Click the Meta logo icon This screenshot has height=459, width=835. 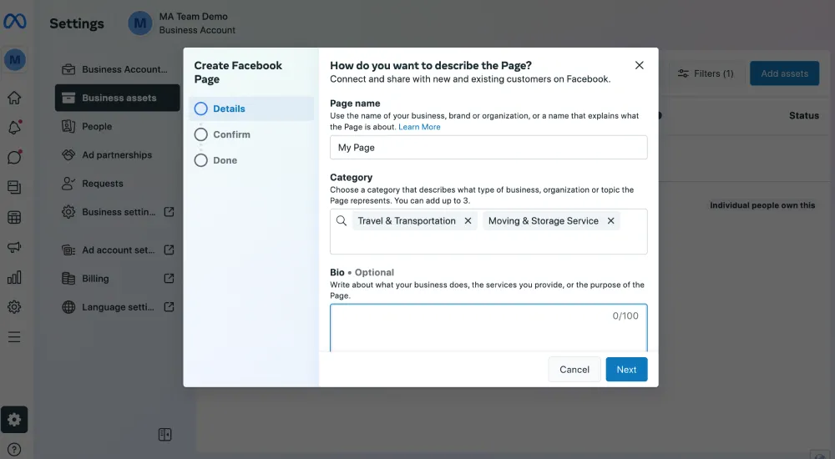[15, 23]
